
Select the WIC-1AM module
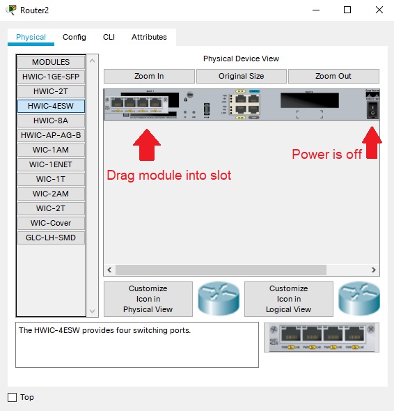pyautogui.click(x=51, y=150)
